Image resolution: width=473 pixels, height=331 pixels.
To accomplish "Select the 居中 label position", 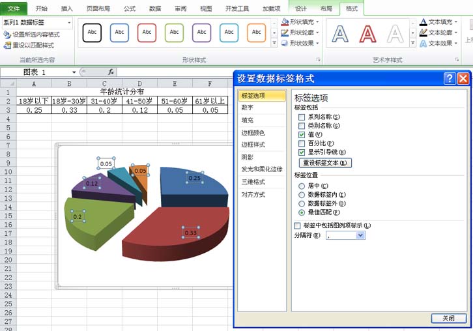I will point(302,186).
